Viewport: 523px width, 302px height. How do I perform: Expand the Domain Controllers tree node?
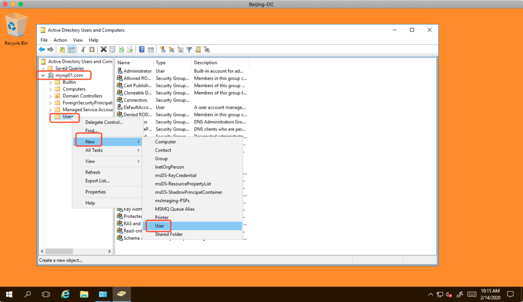point(50,96)
